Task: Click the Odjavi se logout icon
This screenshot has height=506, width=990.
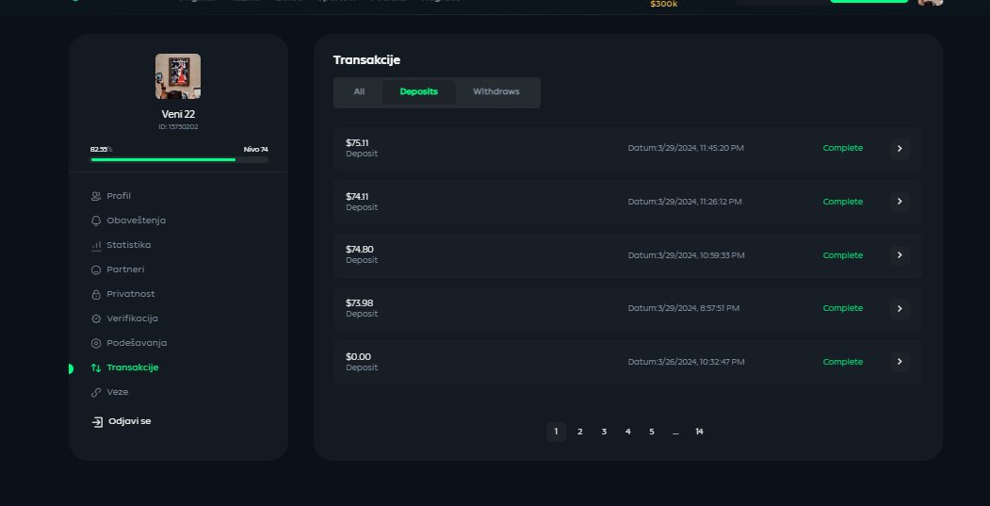Action: (97, 422)
